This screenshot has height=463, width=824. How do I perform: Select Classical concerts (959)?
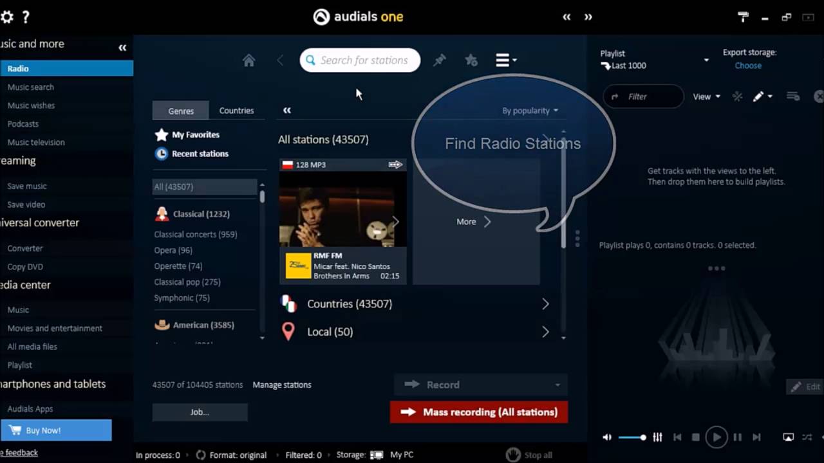pos(196,234)
